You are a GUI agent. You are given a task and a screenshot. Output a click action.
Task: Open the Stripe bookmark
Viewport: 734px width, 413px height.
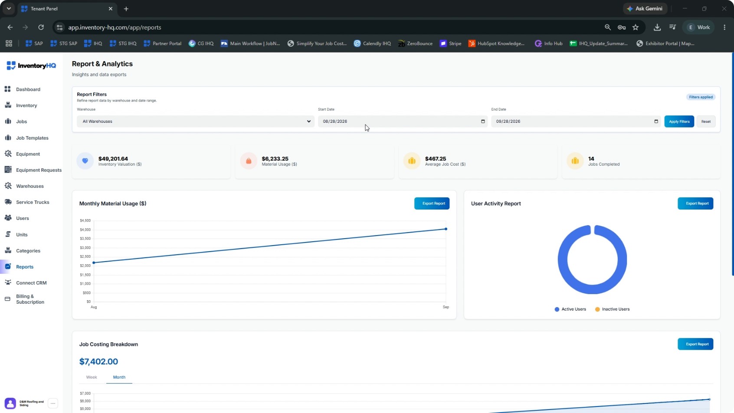(451, 43)
